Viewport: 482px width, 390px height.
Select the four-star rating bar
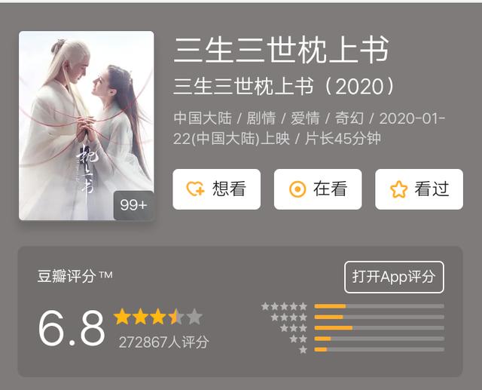(x=380, y=317)
